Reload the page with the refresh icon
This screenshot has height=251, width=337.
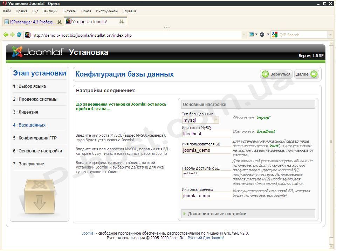point(19,35)
